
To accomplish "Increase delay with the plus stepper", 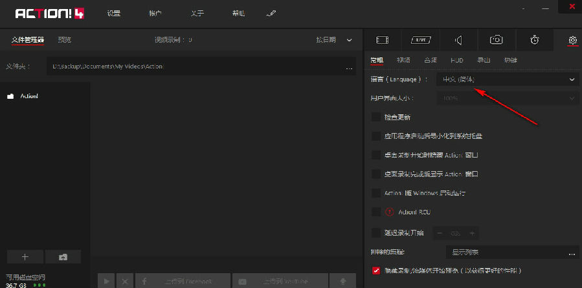I will (472, 233).
